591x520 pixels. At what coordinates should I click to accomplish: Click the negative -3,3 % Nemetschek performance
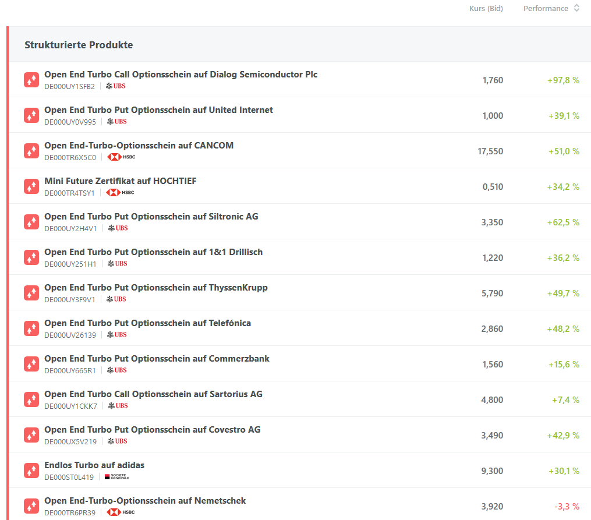567,507
